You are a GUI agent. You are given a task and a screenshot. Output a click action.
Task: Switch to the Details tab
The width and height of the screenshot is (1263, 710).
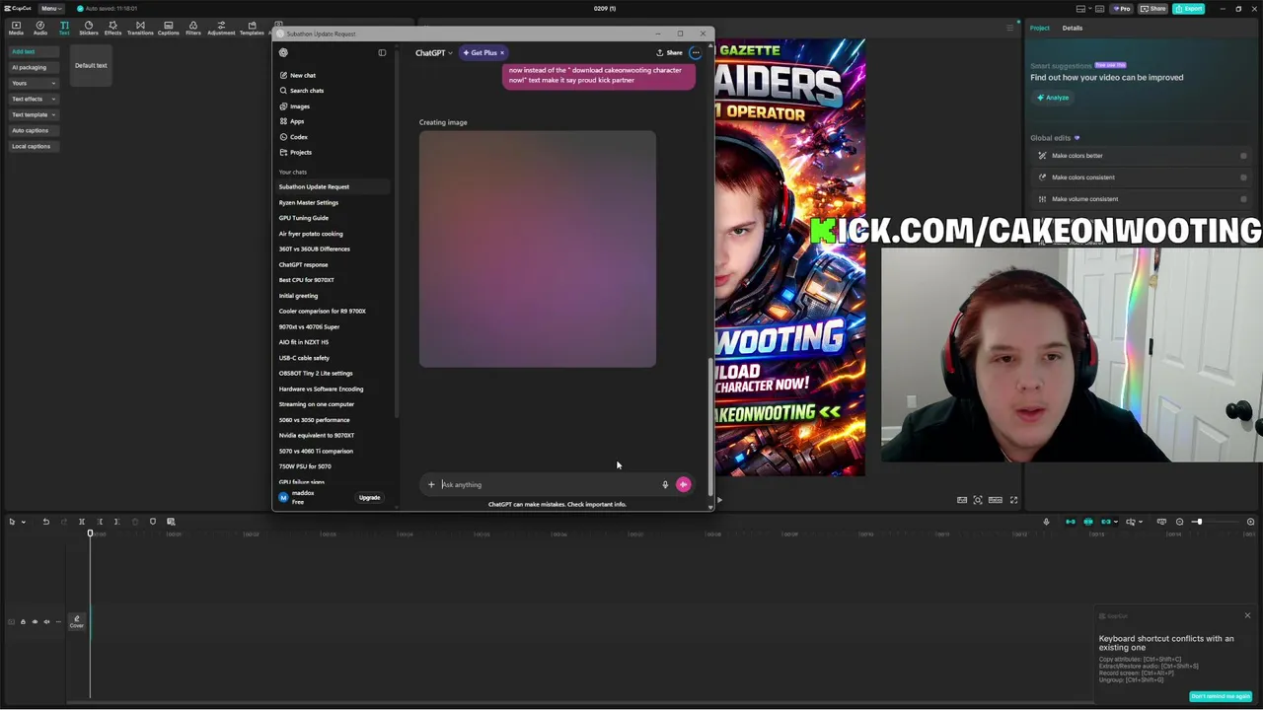pos(1073,28)
